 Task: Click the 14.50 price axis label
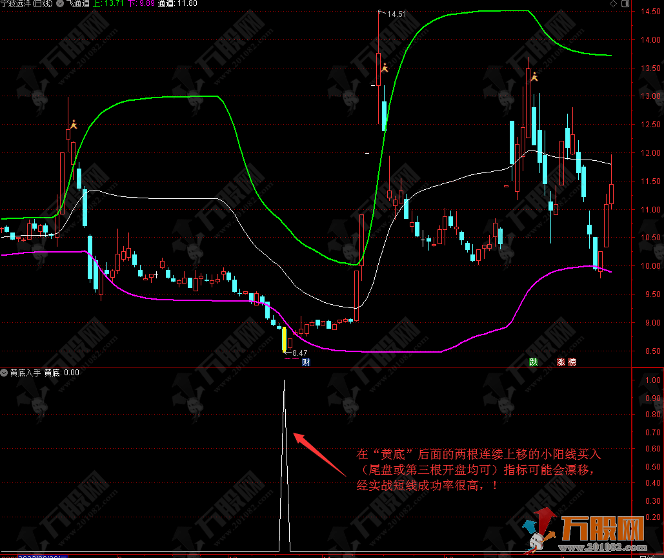coord(650,12)
